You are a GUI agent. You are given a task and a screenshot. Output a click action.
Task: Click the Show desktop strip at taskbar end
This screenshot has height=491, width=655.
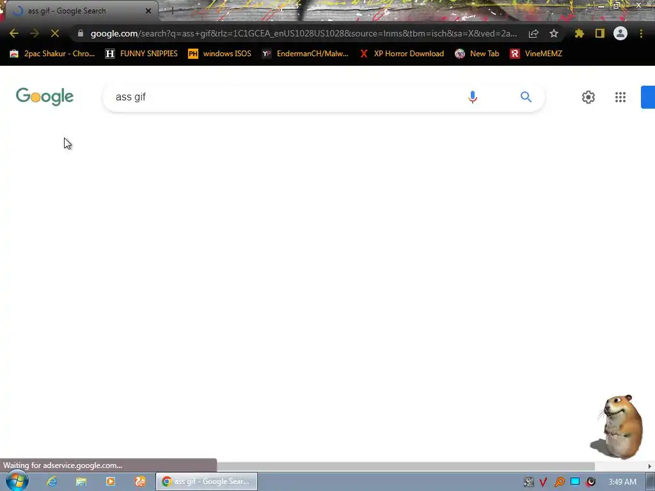[x=651, y=482]
